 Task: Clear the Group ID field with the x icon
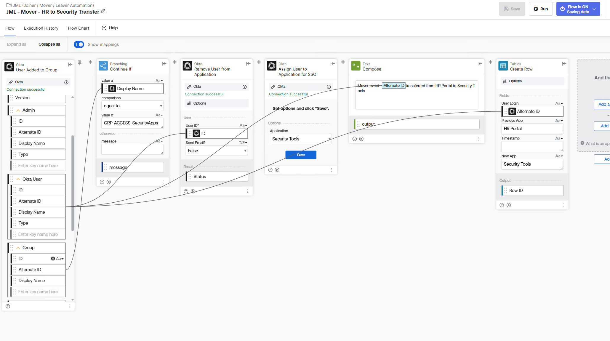coord(53,259)
